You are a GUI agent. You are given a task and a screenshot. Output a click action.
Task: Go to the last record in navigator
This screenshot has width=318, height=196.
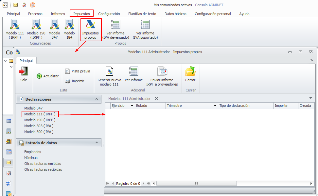(148, 184)
